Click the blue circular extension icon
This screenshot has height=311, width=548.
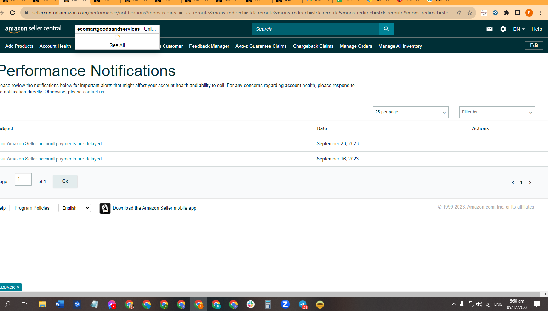click(495, 13)
